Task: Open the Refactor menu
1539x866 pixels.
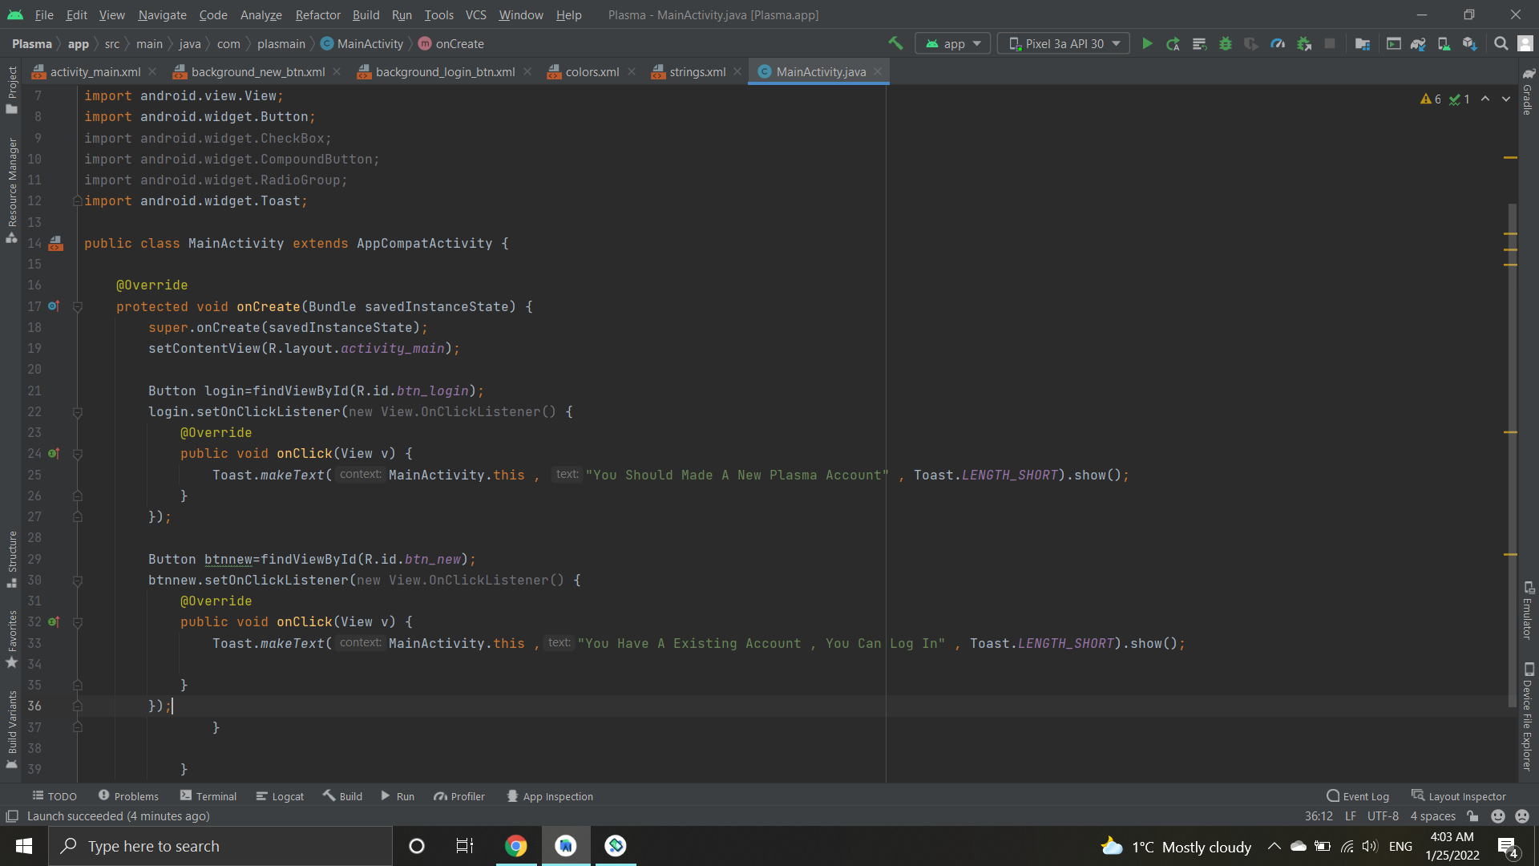Action: (317, 14)
